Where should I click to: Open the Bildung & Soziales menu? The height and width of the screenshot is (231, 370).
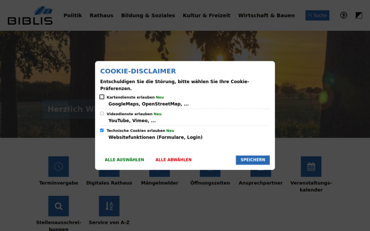coord(148,15)
